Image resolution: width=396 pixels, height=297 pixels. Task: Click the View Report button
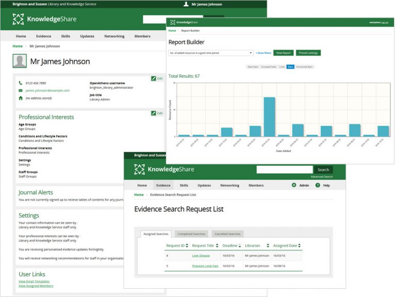point(283,53)
